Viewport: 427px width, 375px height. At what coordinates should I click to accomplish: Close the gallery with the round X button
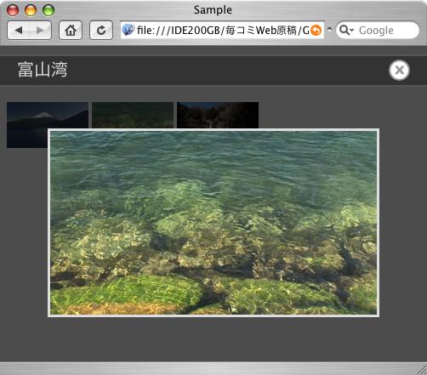399,71
